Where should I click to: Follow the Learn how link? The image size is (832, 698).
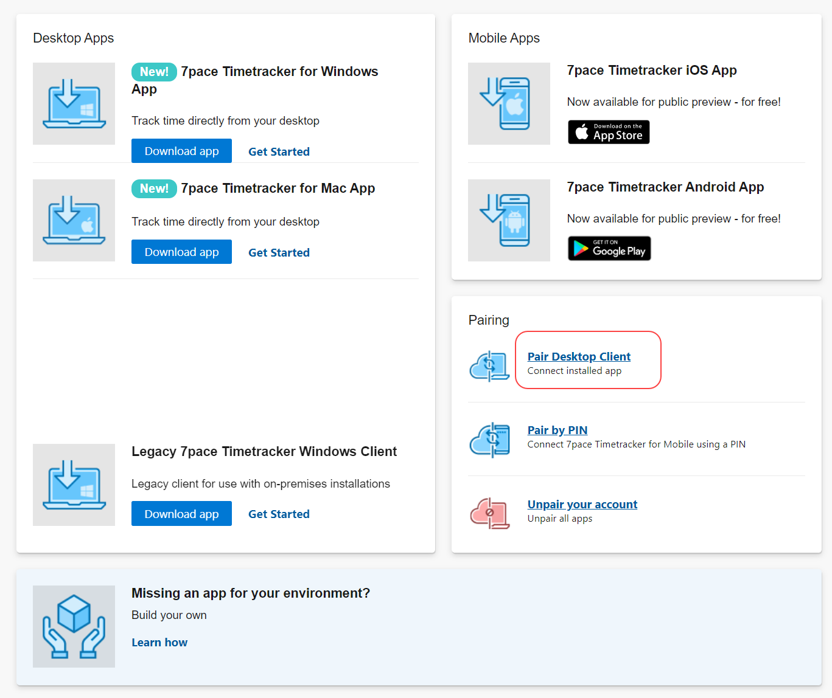point(159,642)
